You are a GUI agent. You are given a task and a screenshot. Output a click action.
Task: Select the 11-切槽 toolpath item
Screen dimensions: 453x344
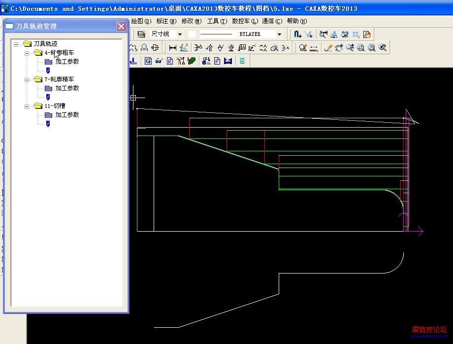click(x=55, y=106)
